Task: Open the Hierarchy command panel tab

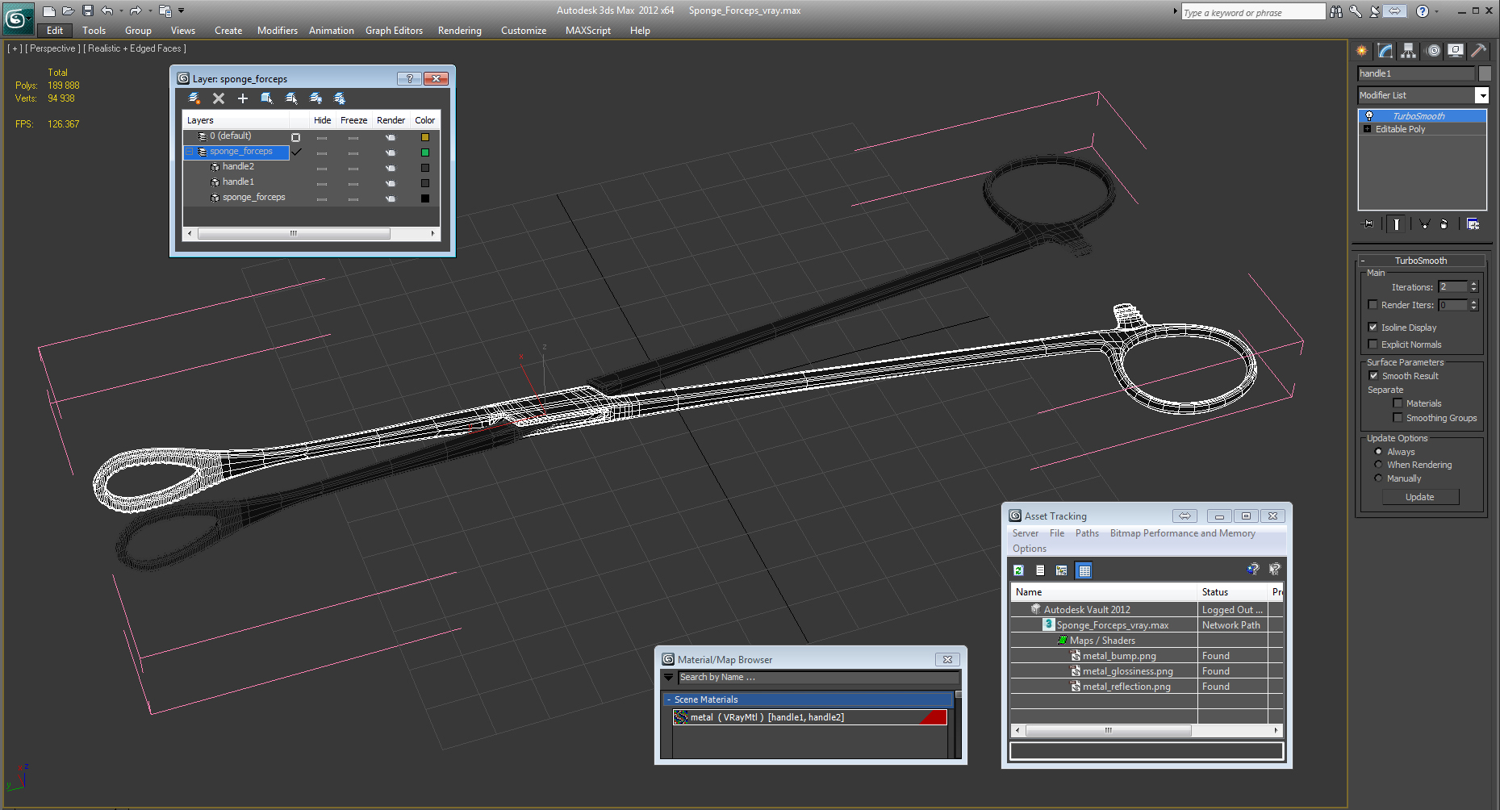Action: tap(1409, 51)
